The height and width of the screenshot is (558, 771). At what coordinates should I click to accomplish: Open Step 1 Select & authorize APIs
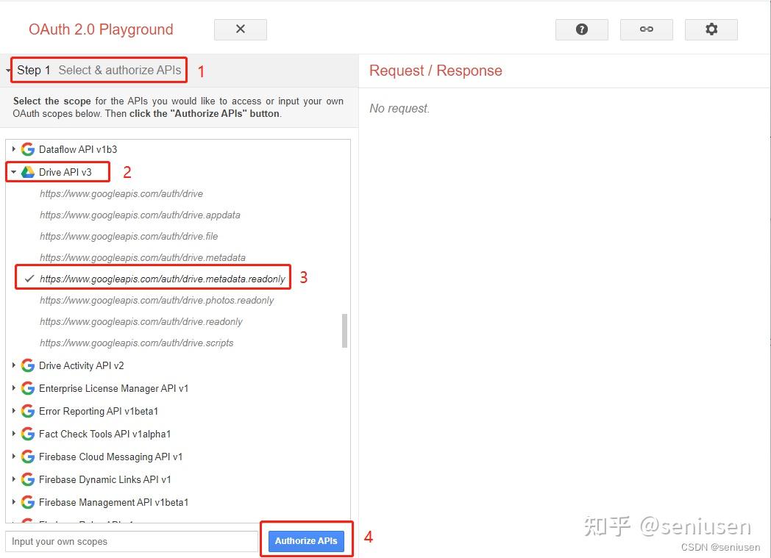click(x=98, y=70)
